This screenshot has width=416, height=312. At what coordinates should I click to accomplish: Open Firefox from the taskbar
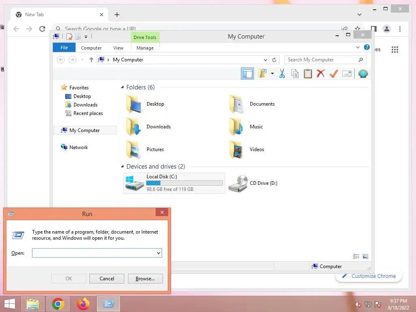[83, 304]
